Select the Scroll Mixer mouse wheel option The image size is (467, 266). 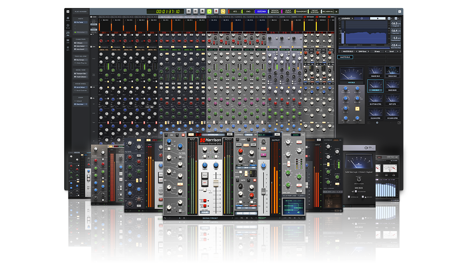[80, 87]
